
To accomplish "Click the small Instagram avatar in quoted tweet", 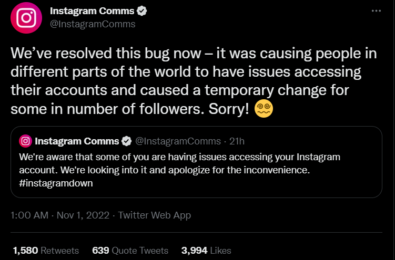I will click(25, 141).
